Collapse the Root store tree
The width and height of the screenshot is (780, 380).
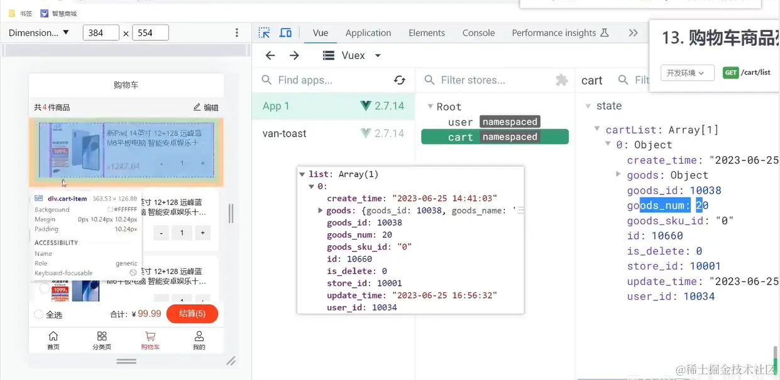[x=431, y=107]
